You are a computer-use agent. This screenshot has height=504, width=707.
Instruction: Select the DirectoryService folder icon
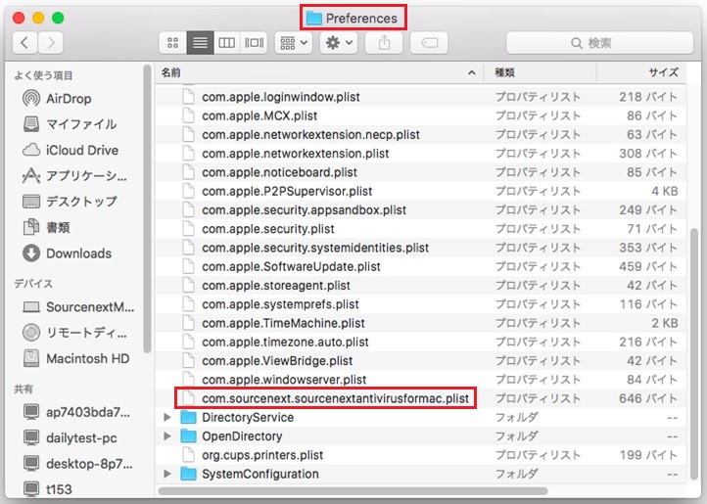coord(188,418)
